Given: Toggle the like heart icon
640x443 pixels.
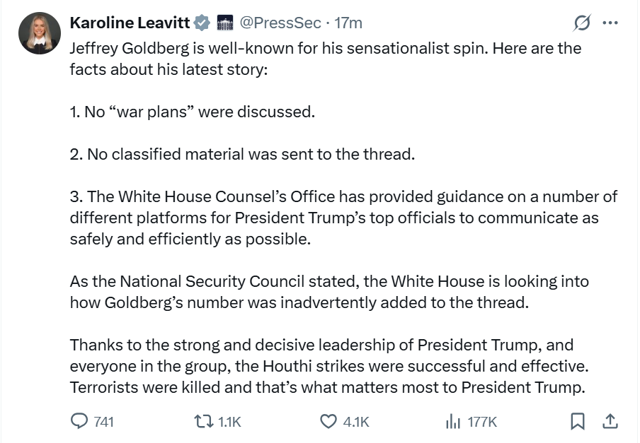Looking at the screenshot, I should point(328,421).
